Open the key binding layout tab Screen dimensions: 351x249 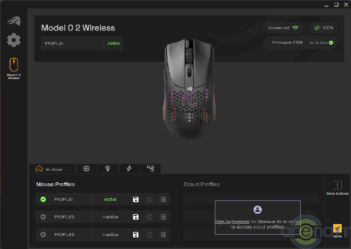[x=150, y=169]
